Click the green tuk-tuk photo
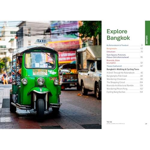150x150 pixels. (51, 75)
